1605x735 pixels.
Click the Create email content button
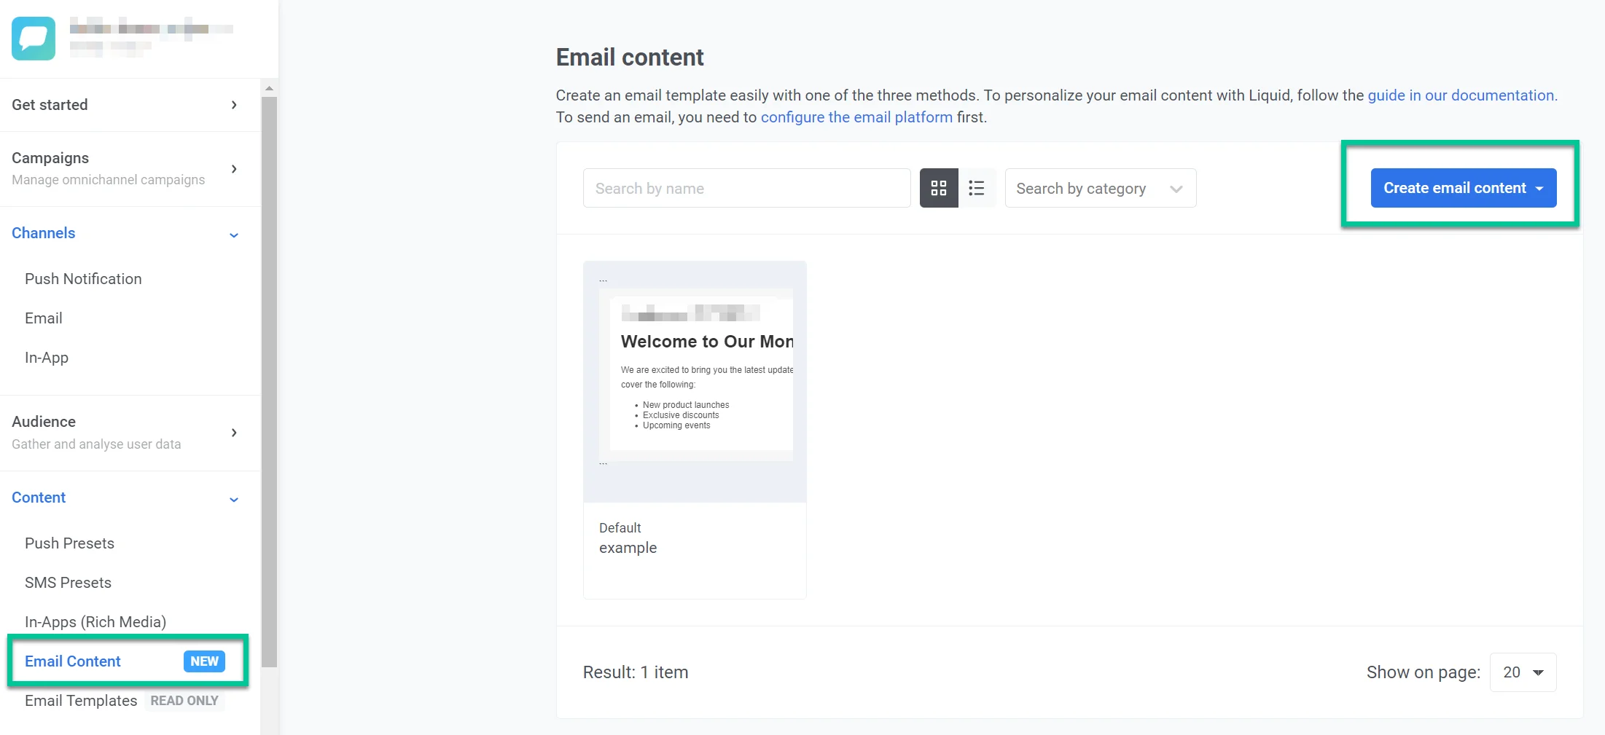[1454, 188]
